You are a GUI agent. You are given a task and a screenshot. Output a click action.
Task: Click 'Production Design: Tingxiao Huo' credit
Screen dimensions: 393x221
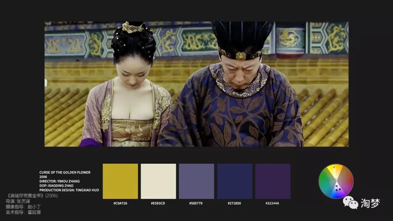pyautogui.click(x=69, y=190)
